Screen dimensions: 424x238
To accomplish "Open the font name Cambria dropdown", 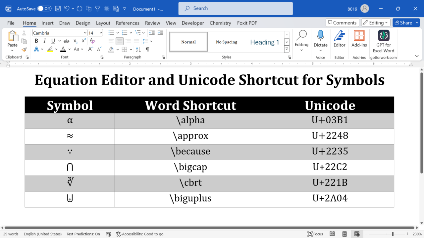I will [85, 33].
